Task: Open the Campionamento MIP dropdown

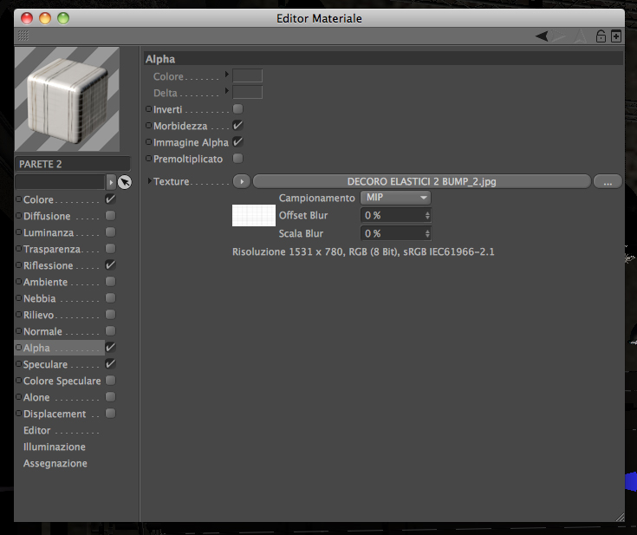Action: [x=396, y=198]
